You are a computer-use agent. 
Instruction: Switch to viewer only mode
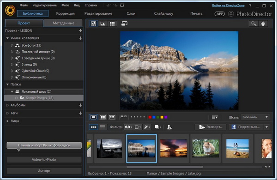[x=103, y=24]
